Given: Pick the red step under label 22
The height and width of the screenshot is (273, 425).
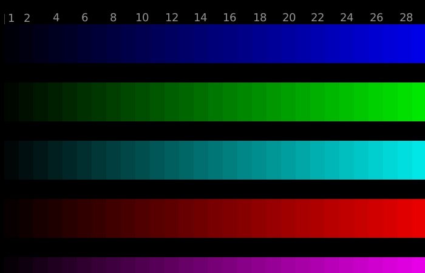Looking at the screenshot, I should (x=317, y=218).
